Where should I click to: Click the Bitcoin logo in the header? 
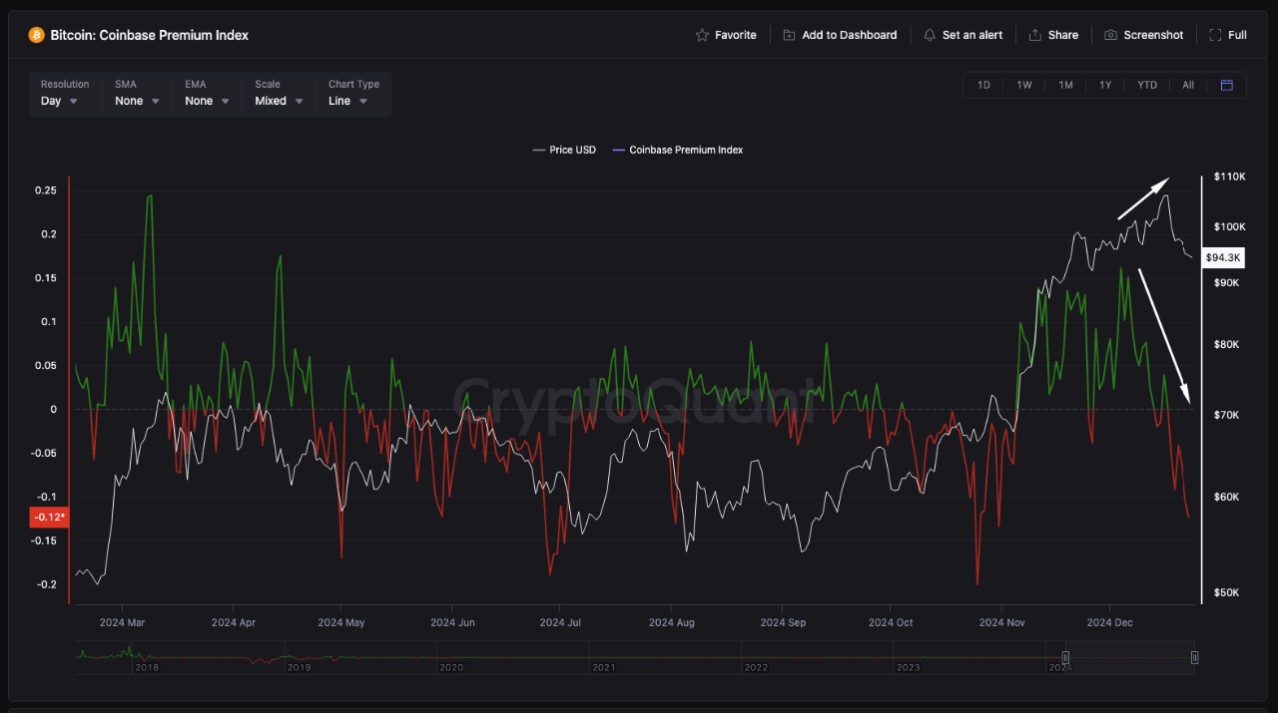coord(38,34)
